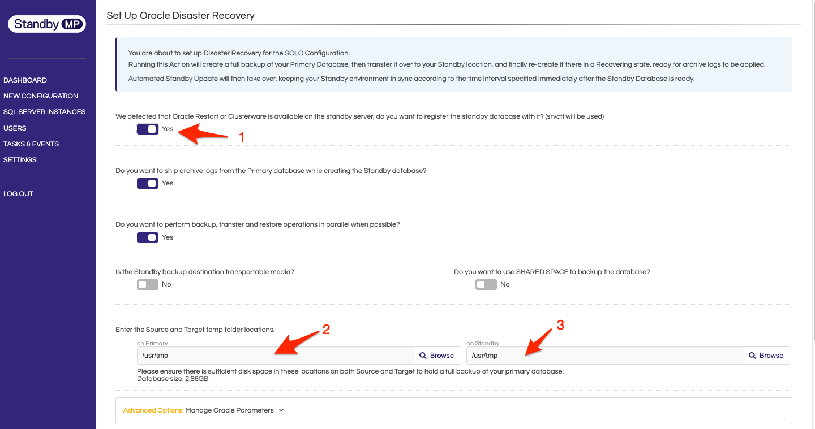The width and height of the screenshot is (815, 429).
Task: Click the Standby MP logo
Action: click(47, 24)
